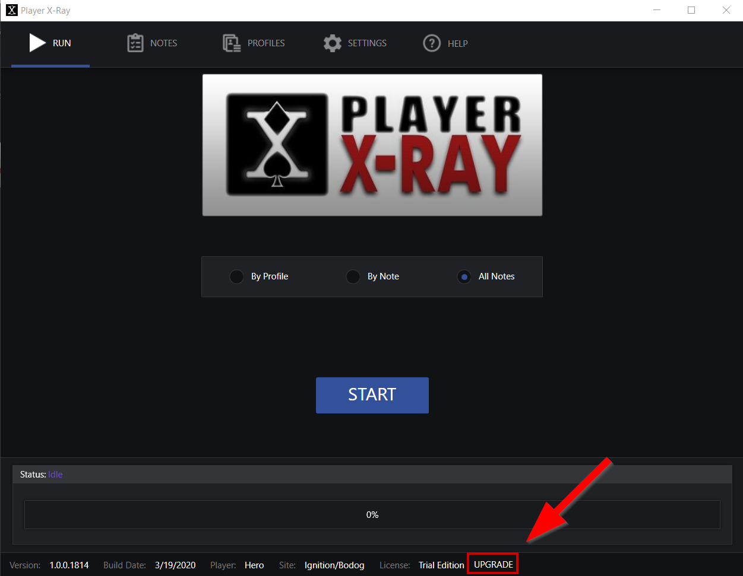Click the HELP question mark icon

[432, 43]
